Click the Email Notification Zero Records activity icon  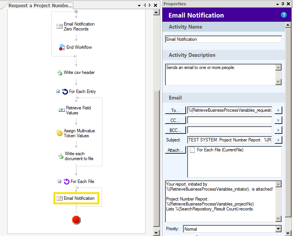(59, 26)
